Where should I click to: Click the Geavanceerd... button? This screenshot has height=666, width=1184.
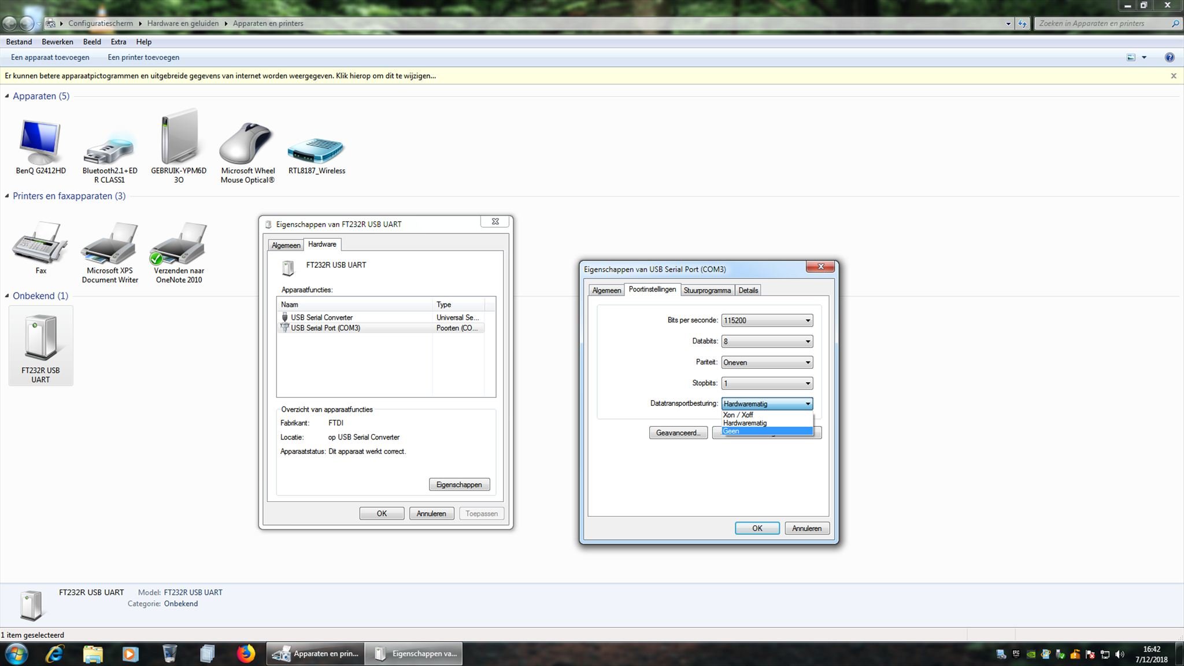(678, 432)
